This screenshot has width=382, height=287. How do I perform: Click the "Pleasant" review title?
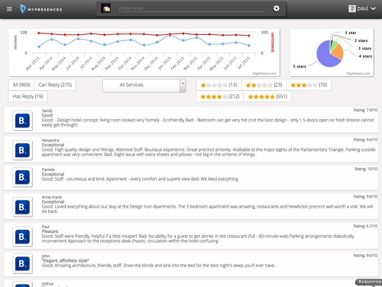coord(50,231)
